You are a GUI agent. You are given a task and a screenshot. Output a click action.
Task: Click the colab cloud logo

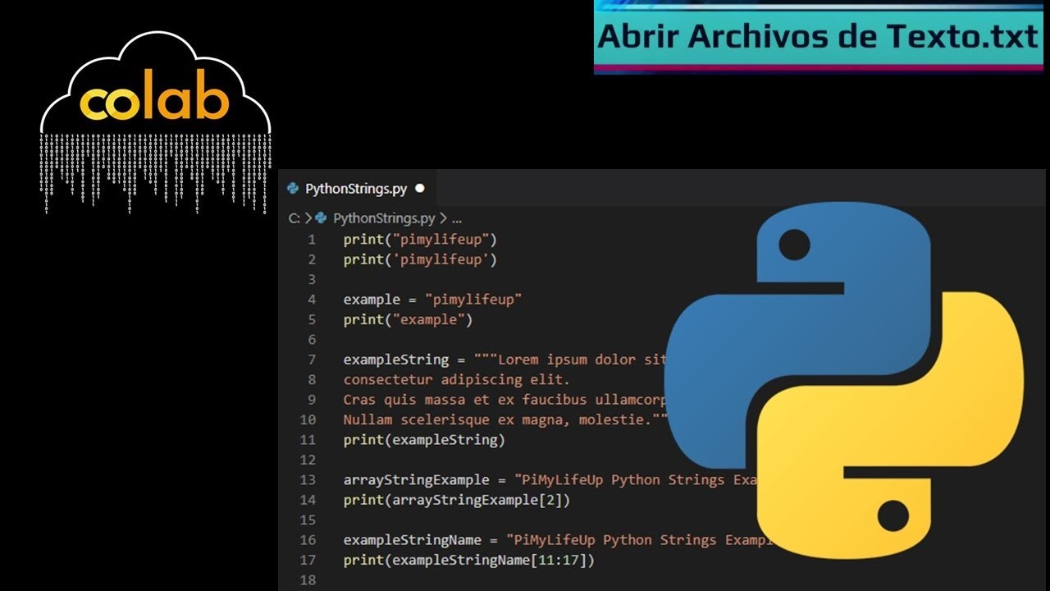155,123
